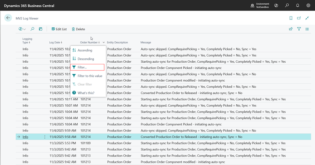This screenshot has height=165, width=315.
Task: Click What's this? in the menu
Action: [88, 93]
